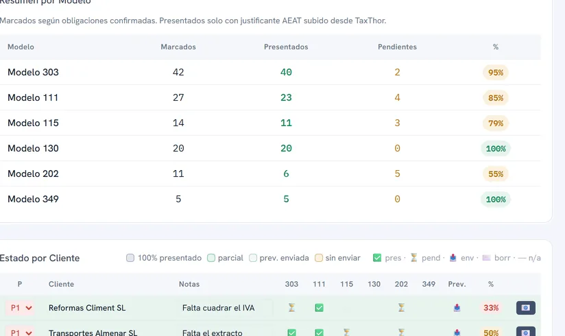Click the 95% badge for Modelo 303
The width and height of the screenshot is (565, 336).
click(496, 73)
